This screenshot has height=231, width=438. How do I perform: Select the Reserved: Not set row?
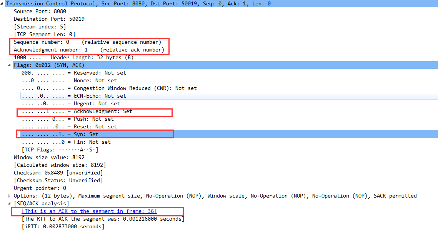tap(74, 73)
